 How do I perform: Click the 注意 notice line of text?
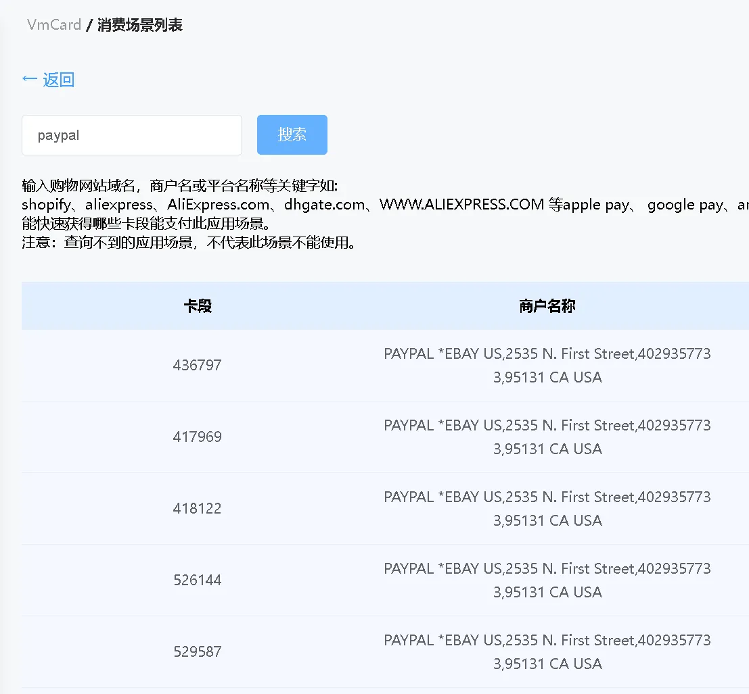[189, 243]
